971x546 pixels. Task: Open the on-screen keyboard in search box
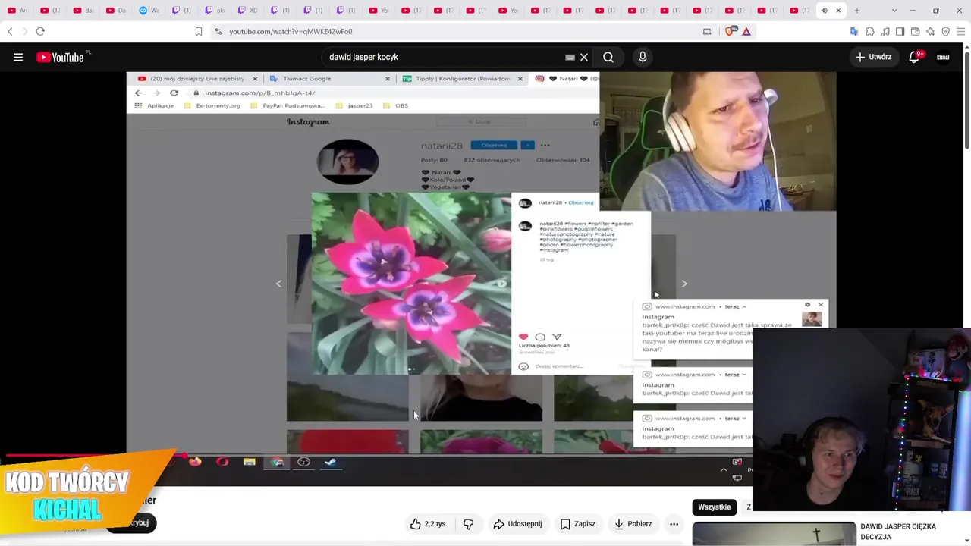pos(570,57)
